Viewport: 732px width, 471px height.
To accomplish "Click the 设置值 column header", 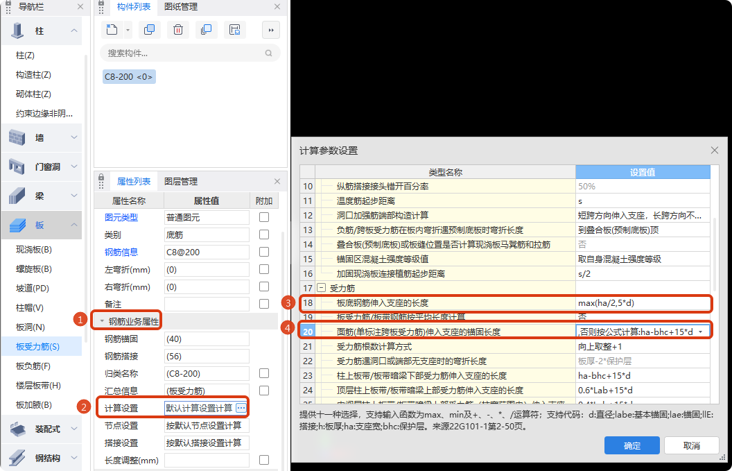I will click(643, 172).
